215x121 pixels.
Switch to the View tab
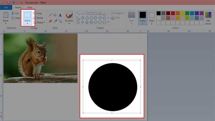29,8
